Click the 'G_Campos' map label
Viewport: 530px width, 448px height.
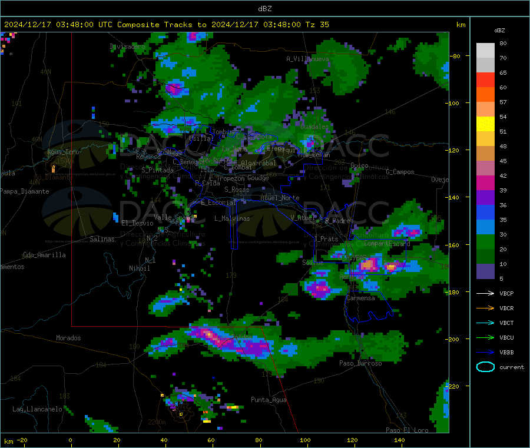click(400, 172)
